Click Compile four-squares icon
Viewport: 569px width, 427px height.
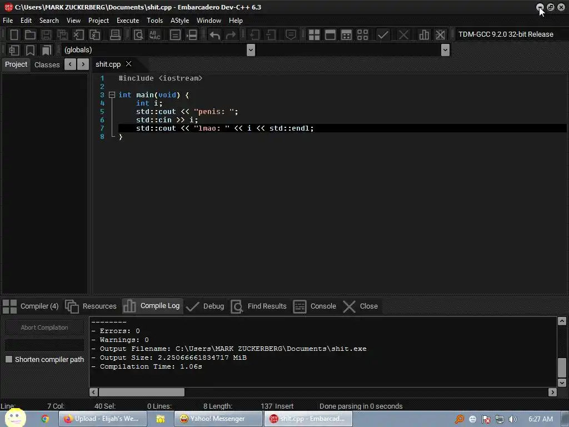click(314, 35)
